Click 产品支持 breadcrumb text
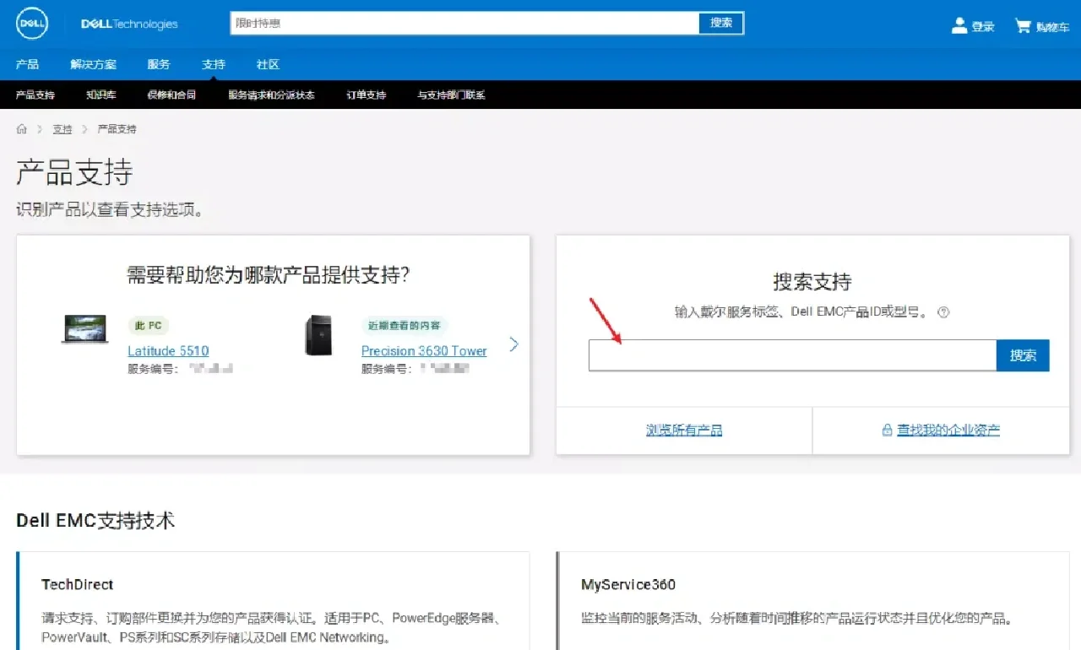Screen dimensions: 1081x650 point(117,129)
